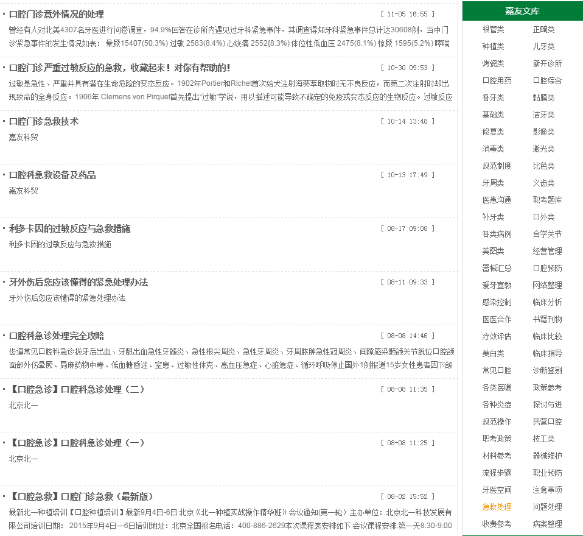Open 【口腔急诊】口腔科急诊处理（二） article
Image resolution: width=583 pixels, height=536 pixels.
pyautogui.click(x=77, y=389)
